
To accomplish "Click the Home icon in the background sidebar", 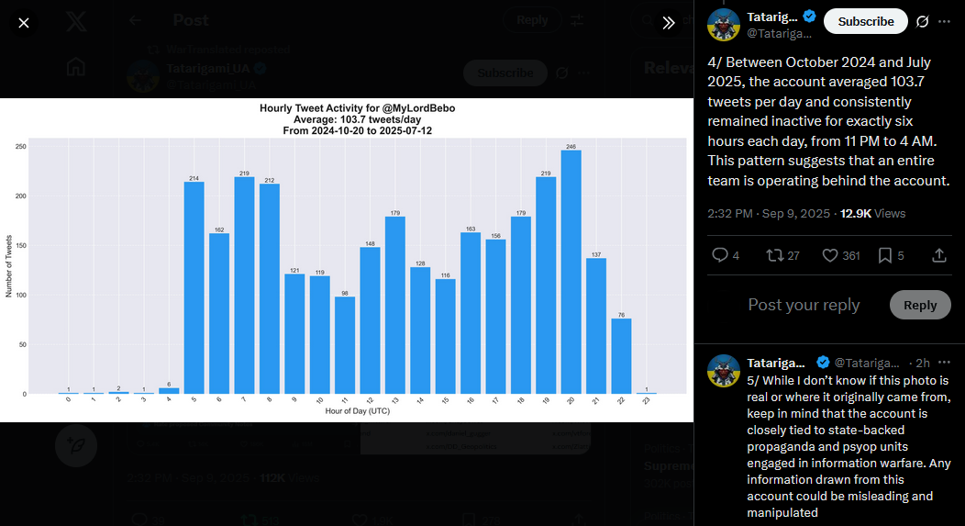I will pos(76,66).
